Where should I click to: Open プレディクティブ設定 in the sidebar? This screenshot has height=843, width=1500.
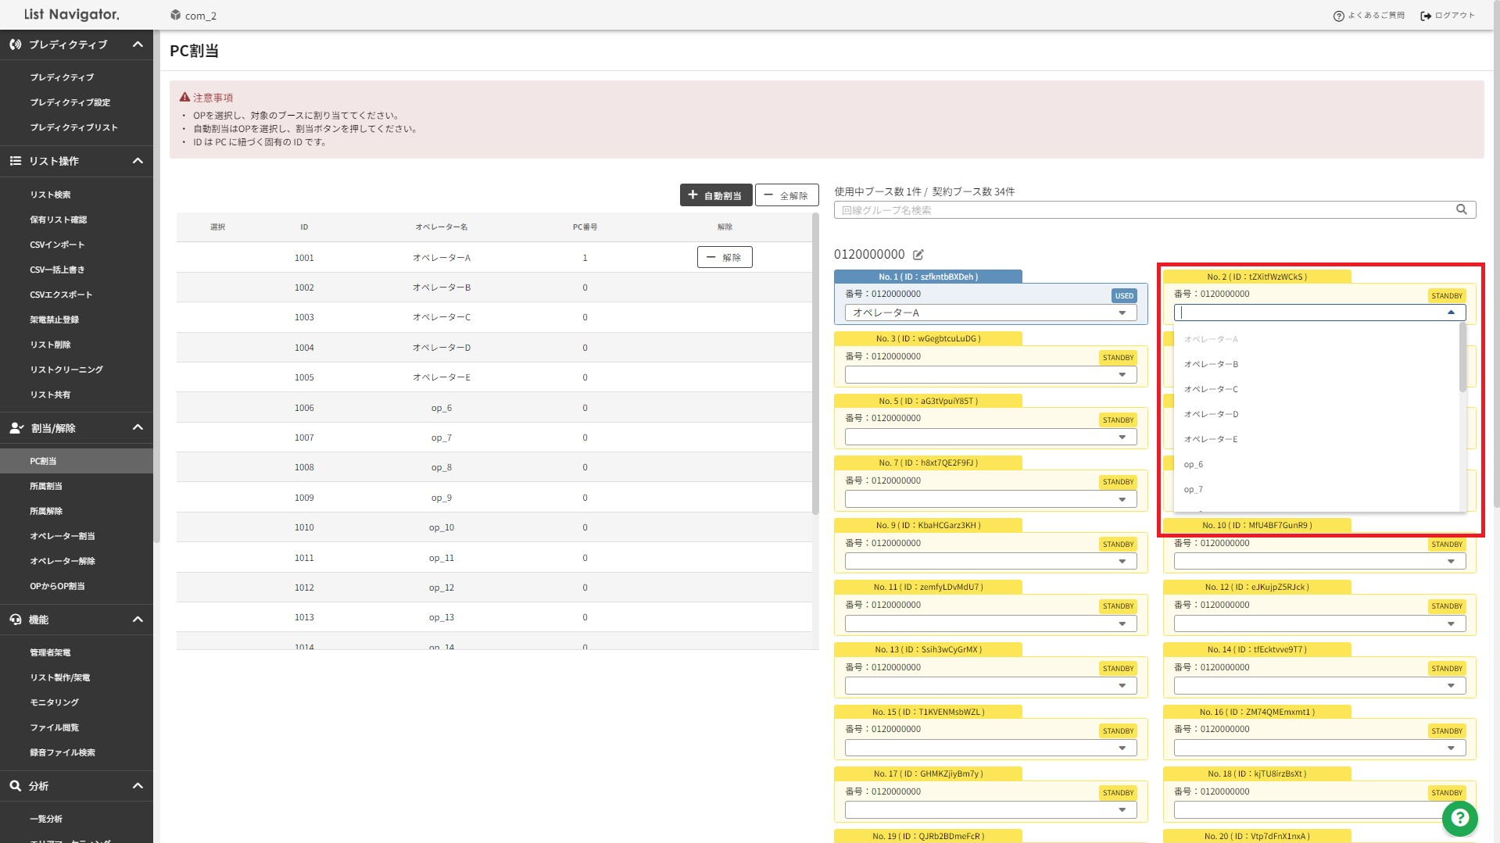click(77, 102)
